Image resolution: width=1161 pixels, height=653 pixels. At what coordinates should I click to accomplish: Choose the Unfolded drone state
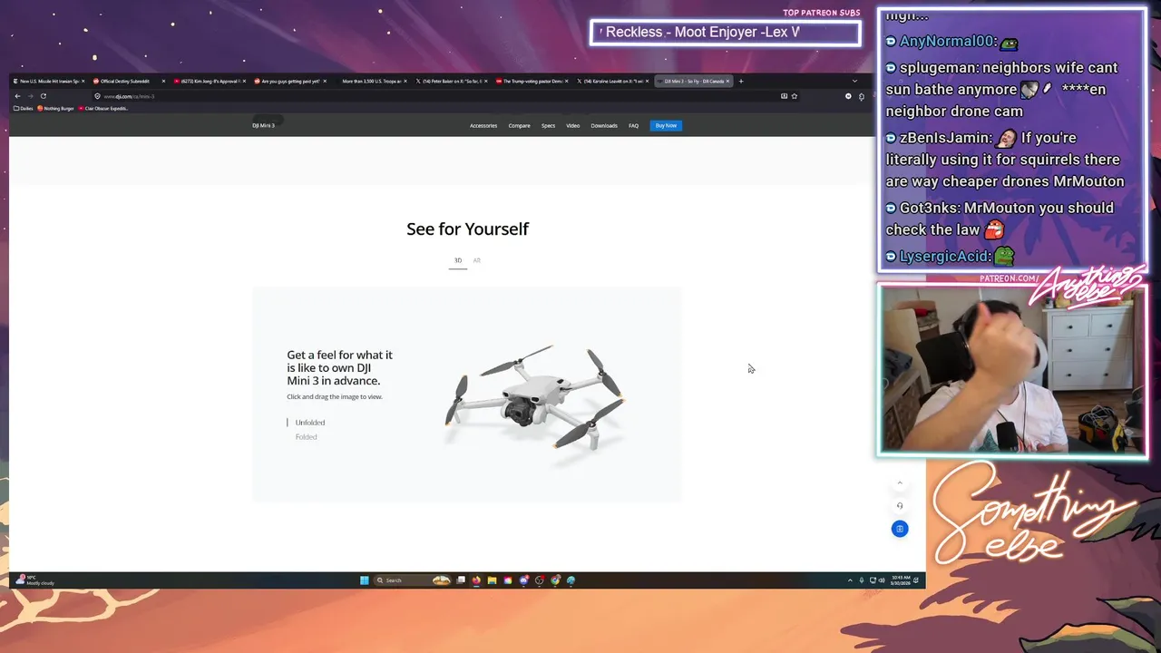tap(310, 423)
